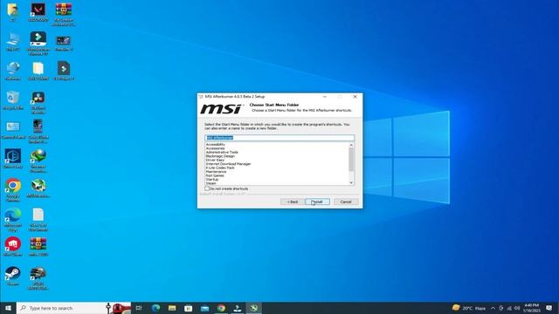This screenshot has width=559, height=314.
Task: Open the Windows Start menu
Action: coord(8,308)
